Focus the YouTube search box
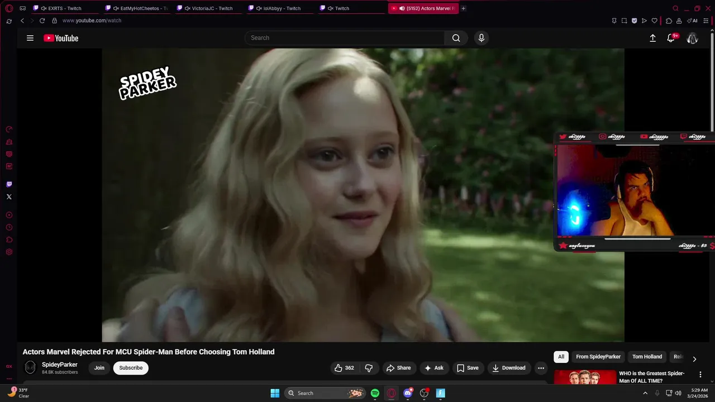This screenshot has width=715, height=402. pos(345,38)
